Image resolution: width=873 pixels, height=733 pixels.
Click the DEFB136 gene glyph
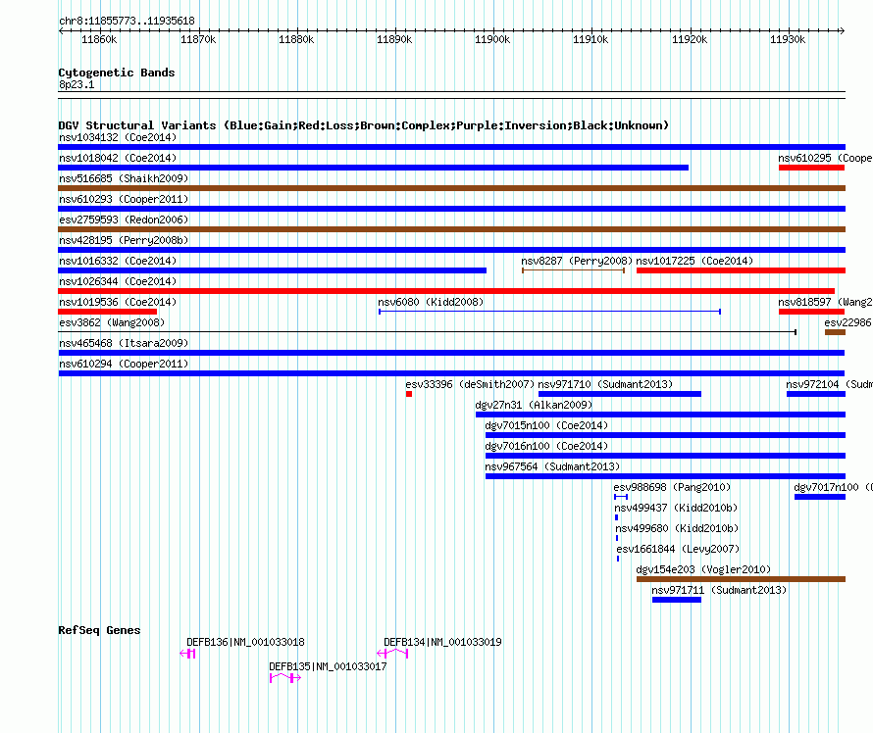187,654
